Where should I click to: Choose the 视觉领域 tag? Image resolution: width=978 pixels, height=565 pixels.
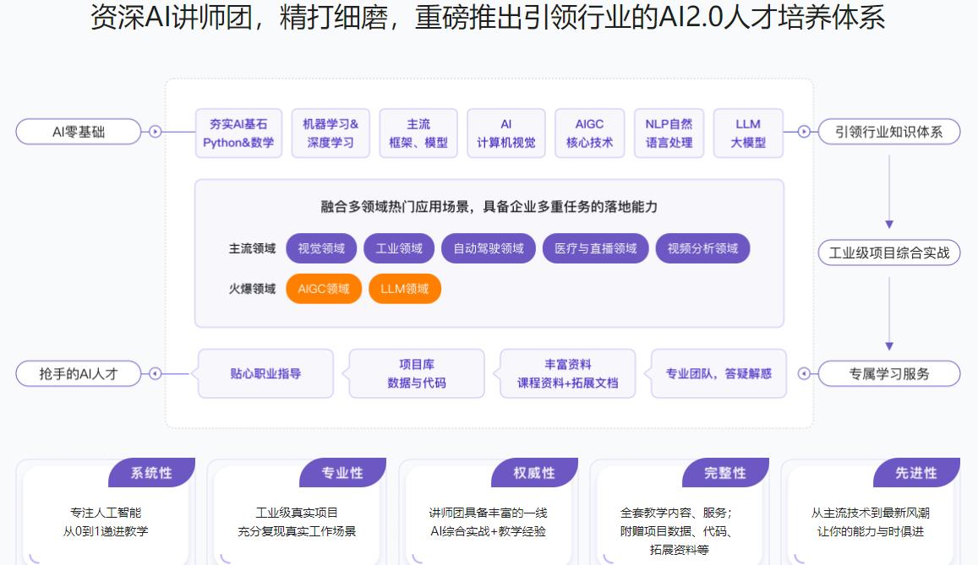click(321, 248)
